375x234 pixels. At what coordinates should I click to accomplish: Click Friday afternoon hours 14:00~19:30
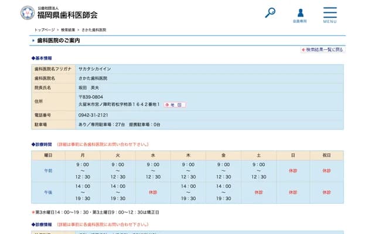click(x=223, y=192)
